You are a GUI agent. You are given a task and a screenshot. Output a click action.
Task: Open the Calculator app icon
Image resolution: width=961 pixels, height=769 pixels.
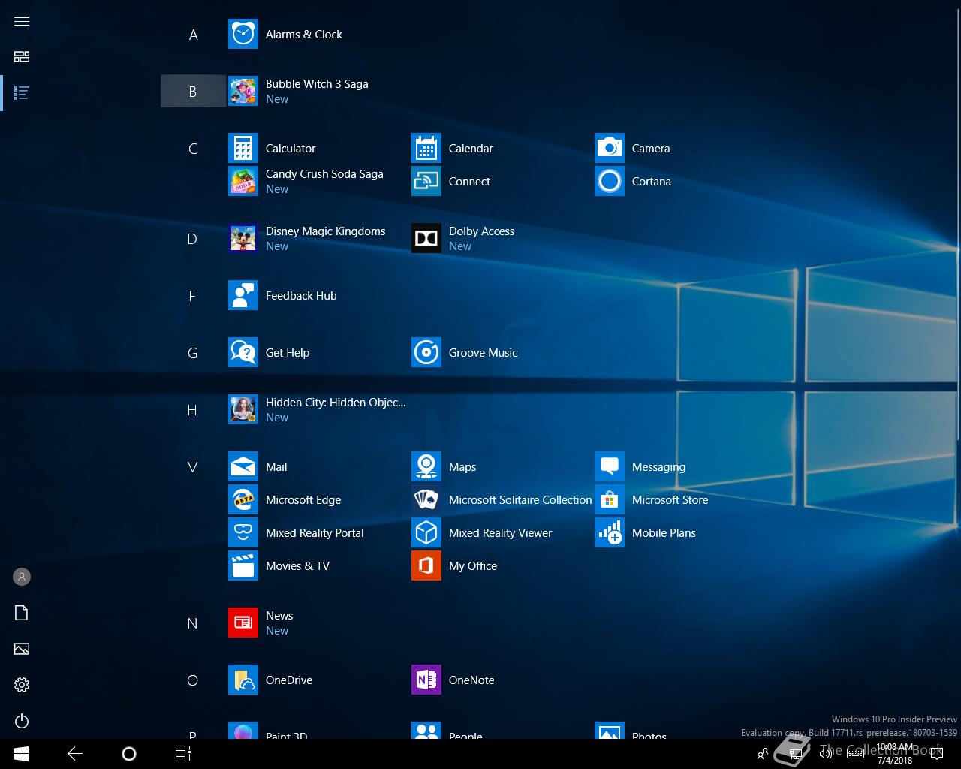243,149
